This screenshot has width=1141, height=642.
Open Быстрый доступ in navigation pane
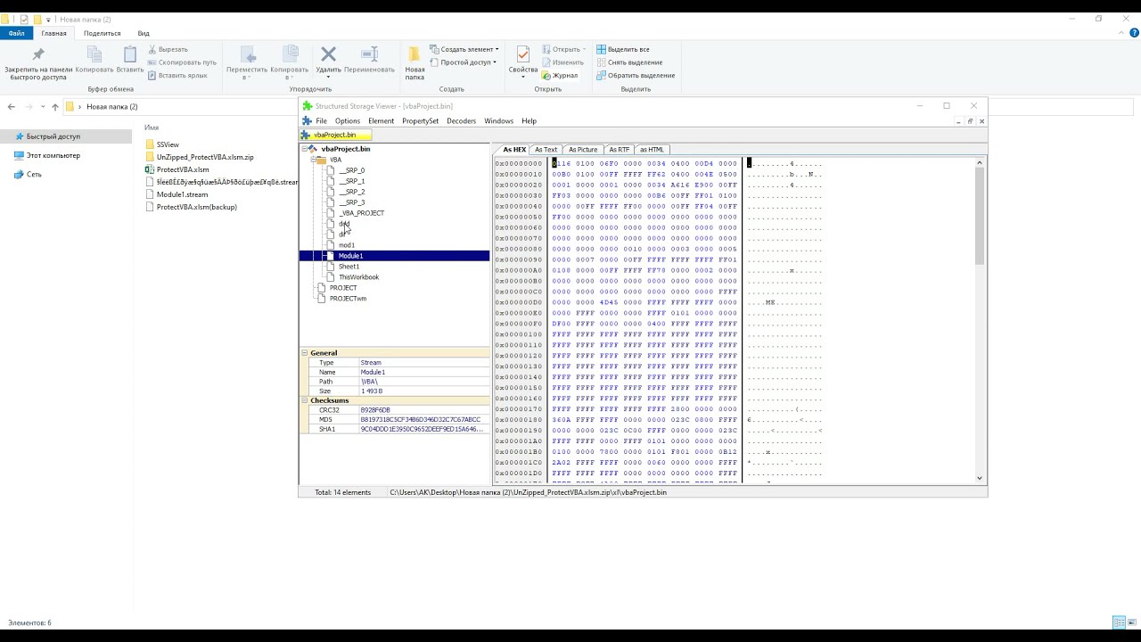53,136
